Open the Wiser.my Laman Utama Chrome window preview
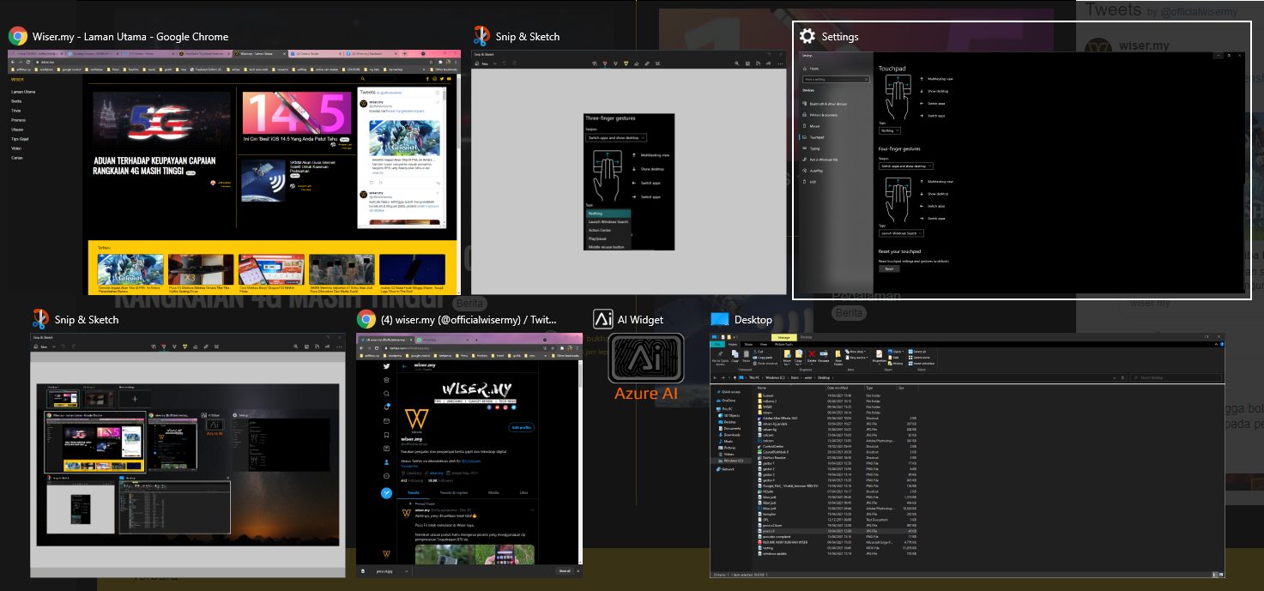The width and height of the screenshot is (1264, 591). coord(233,172)
